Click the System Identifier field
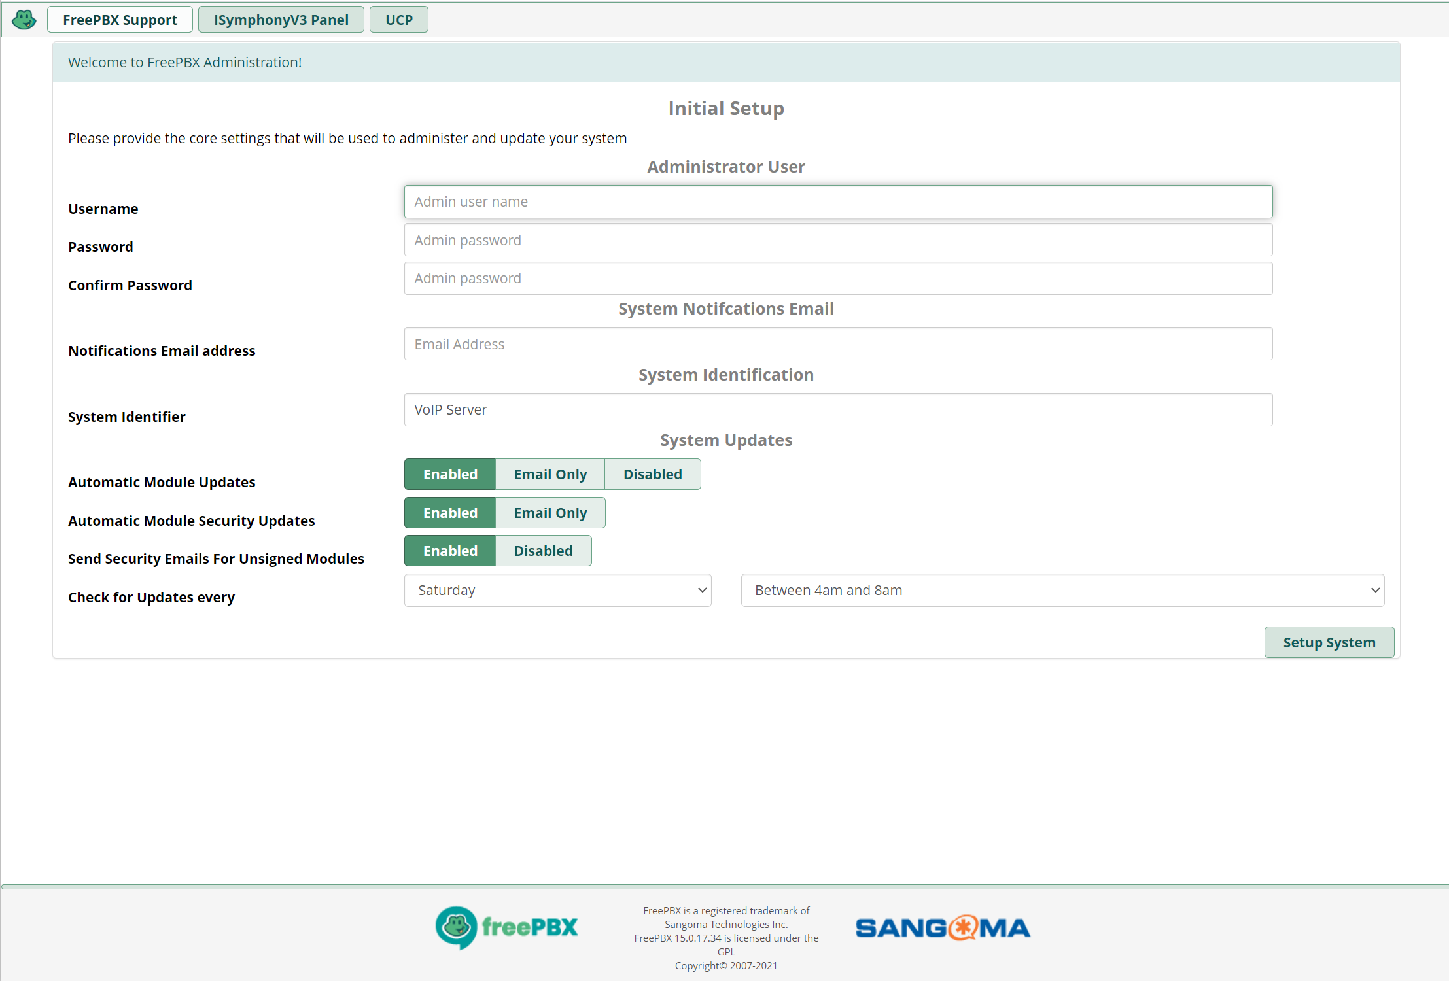Screen dimensions: 1449x981 pyautogui.click(x=838, y=409)
